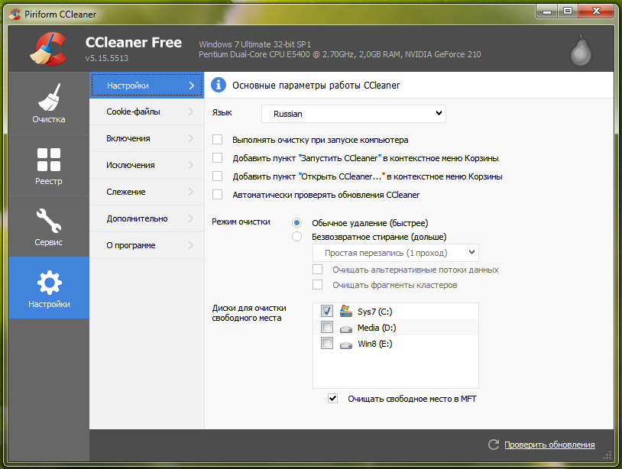Select the Настройки gear icon in sidebar
This screenshot has height=469, width=622.
pyautogui.click(x=49, y=283)
